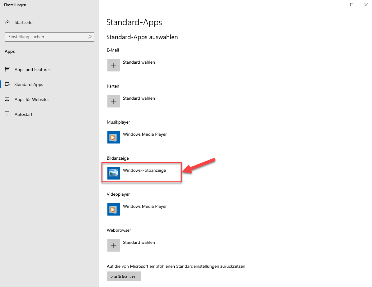Viewport: 372px width, 287px height.
Task: Click the Media Player icon under Musikplayer
Action: (114, 137)
